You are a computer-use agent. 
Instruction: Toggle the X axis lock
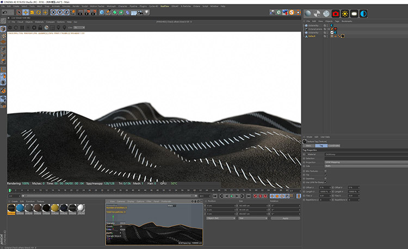click(53, 12)
